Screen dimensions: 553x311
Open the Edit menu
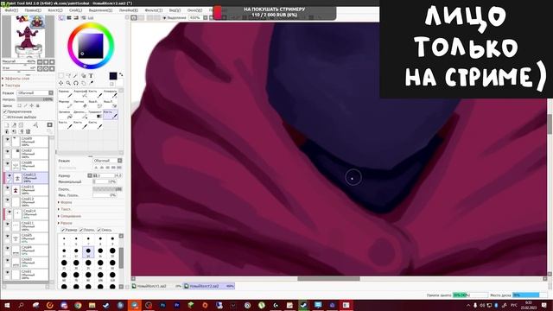tap(33, 10)
